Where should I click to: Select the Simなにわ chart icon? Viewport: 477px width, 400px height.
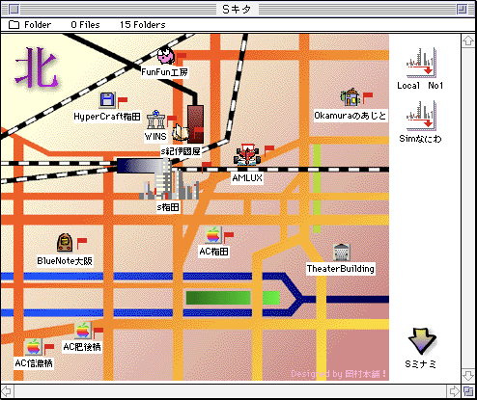coord(421,116)
